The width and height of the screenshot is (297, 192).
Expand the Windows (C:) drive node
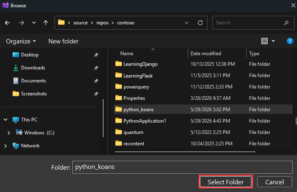[x=9, y=133]
